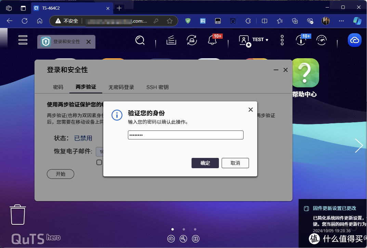Select the second desktop page dot
367x248 pixels.
coord(184,229)
